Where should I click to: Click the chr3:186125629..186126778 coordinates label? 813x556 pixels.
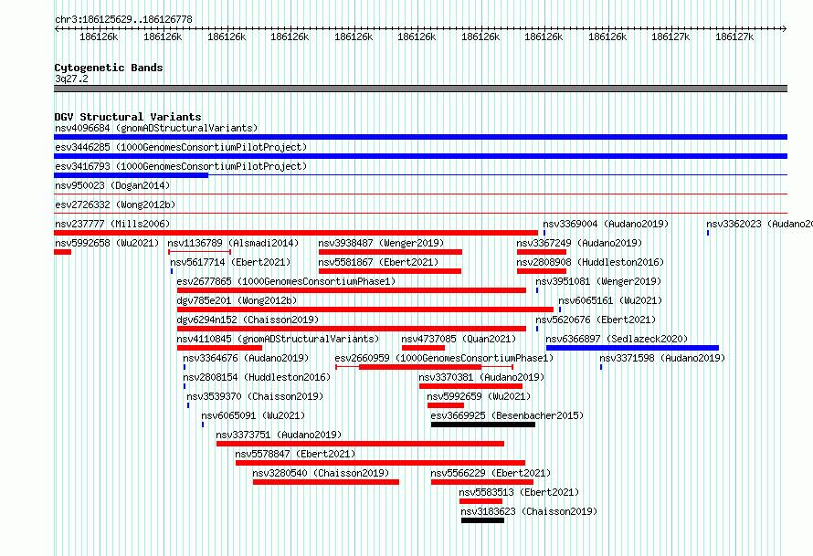123,19
